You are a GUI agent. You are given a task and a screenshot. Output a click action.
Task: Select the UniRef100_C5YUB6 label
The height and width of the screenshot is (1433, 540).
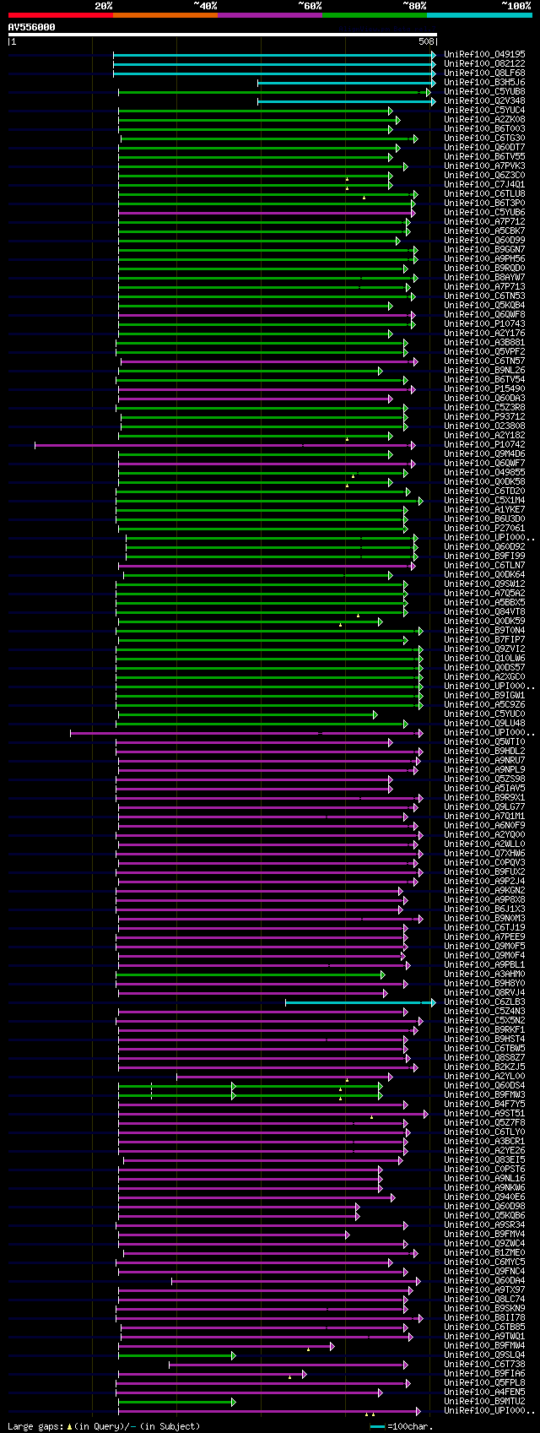[484, 213]
